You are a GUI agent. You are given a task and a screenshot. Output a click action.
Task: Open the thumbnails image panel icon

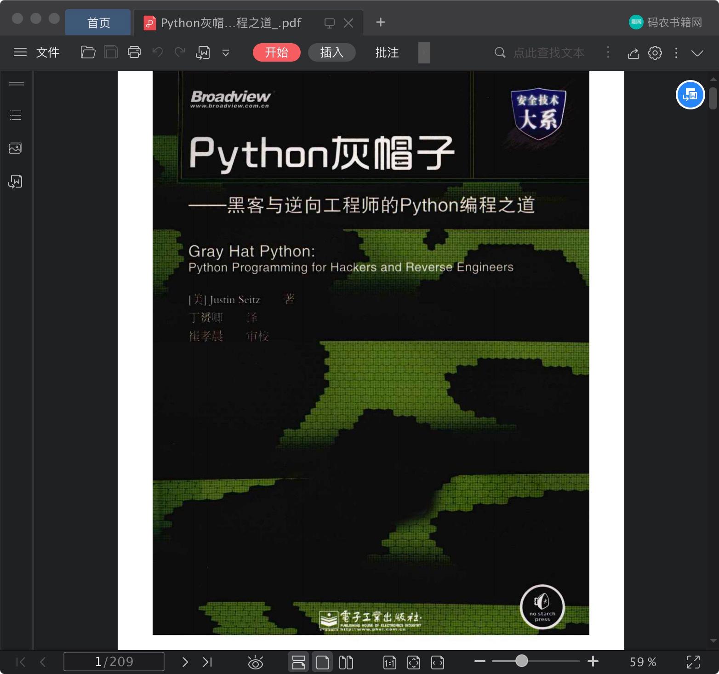(15, 148)
